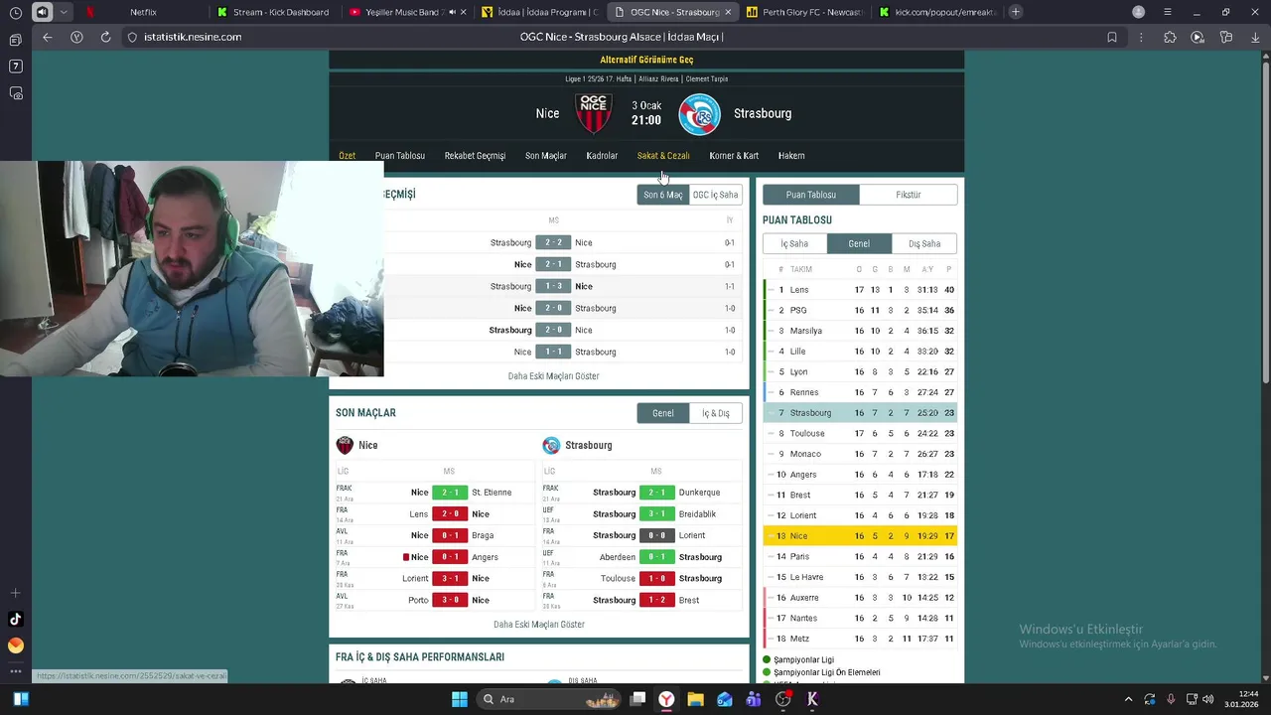Image resolution: width=1271 pixels, height=715 pixels.
Task: Open Windows Start menu
Action: click(459, 699)
